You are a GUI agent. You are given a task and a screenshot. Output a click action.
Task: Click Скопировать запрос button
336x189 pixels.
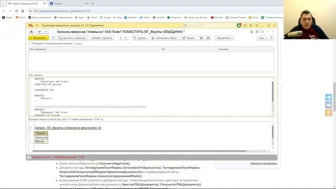(x=164, y=38)
